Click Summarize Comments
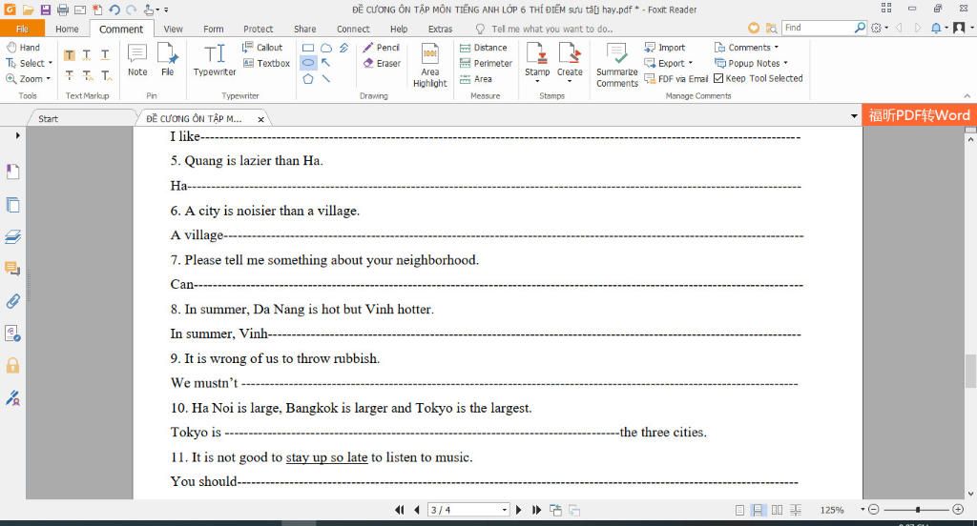 617,66
